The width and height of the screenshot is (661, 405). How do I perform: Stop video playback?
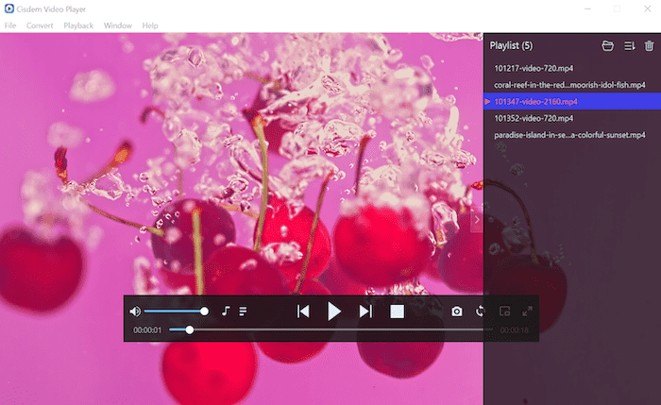398,312
